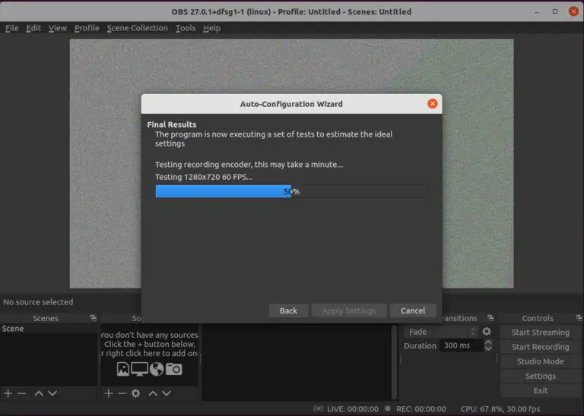
Task: Open the Tools menu
Action: pos(185,28)
